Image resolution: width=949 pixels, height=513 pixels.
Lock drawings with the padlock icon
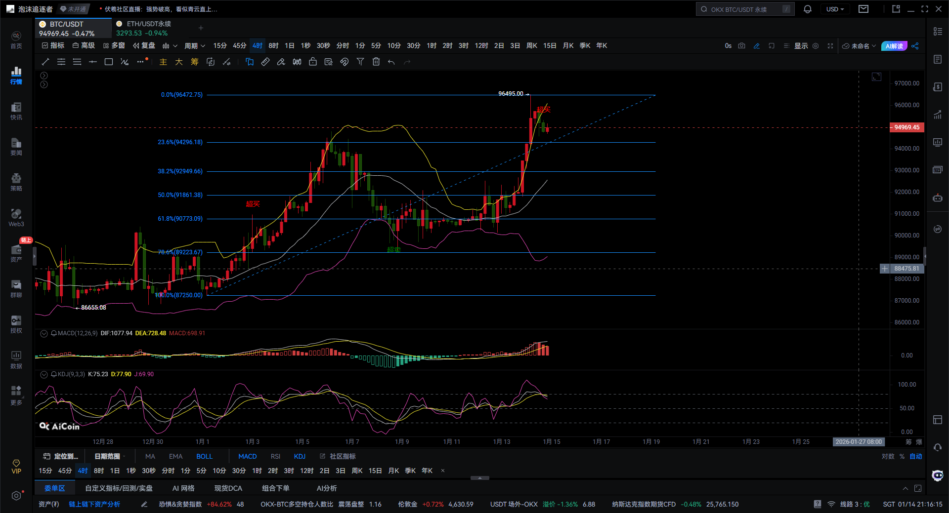click(x=313, y=62)
